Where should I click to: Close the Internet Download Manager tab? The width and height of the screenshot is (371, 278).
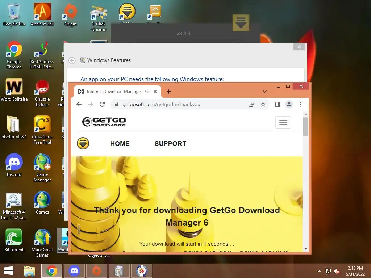tap(155, 92)
